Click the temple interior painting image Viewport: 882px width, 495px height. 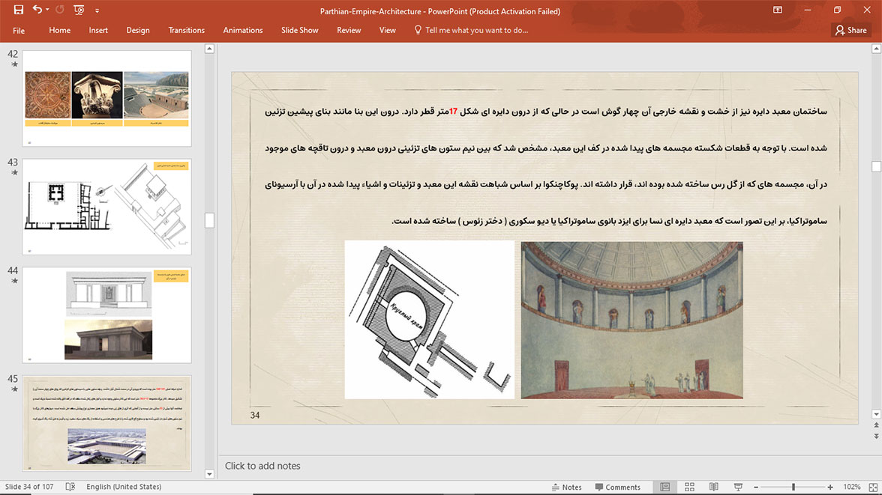click(631, 321)
